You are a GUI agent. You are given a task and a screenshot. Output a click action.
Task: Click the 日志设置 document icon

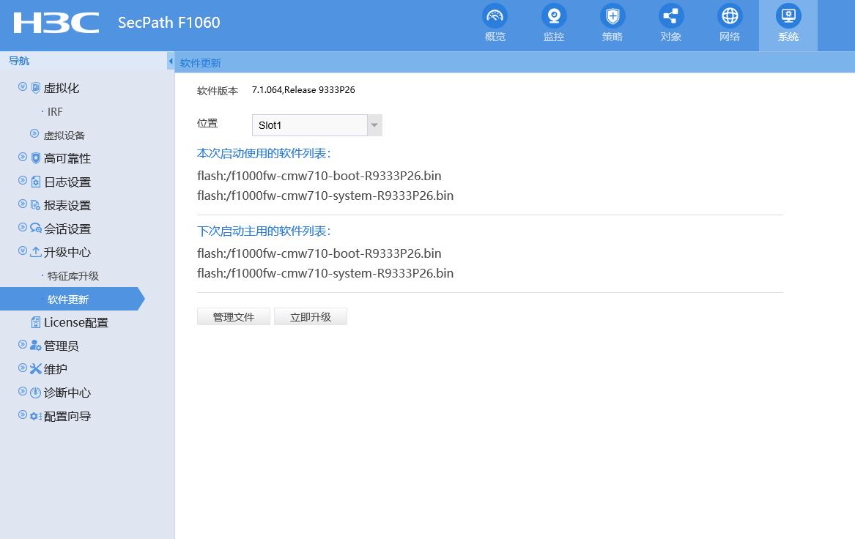pos(35,182)
